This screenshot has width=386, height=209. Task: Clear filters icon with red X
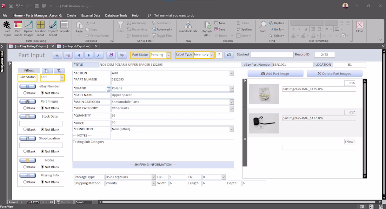click(x=59, y=71)
